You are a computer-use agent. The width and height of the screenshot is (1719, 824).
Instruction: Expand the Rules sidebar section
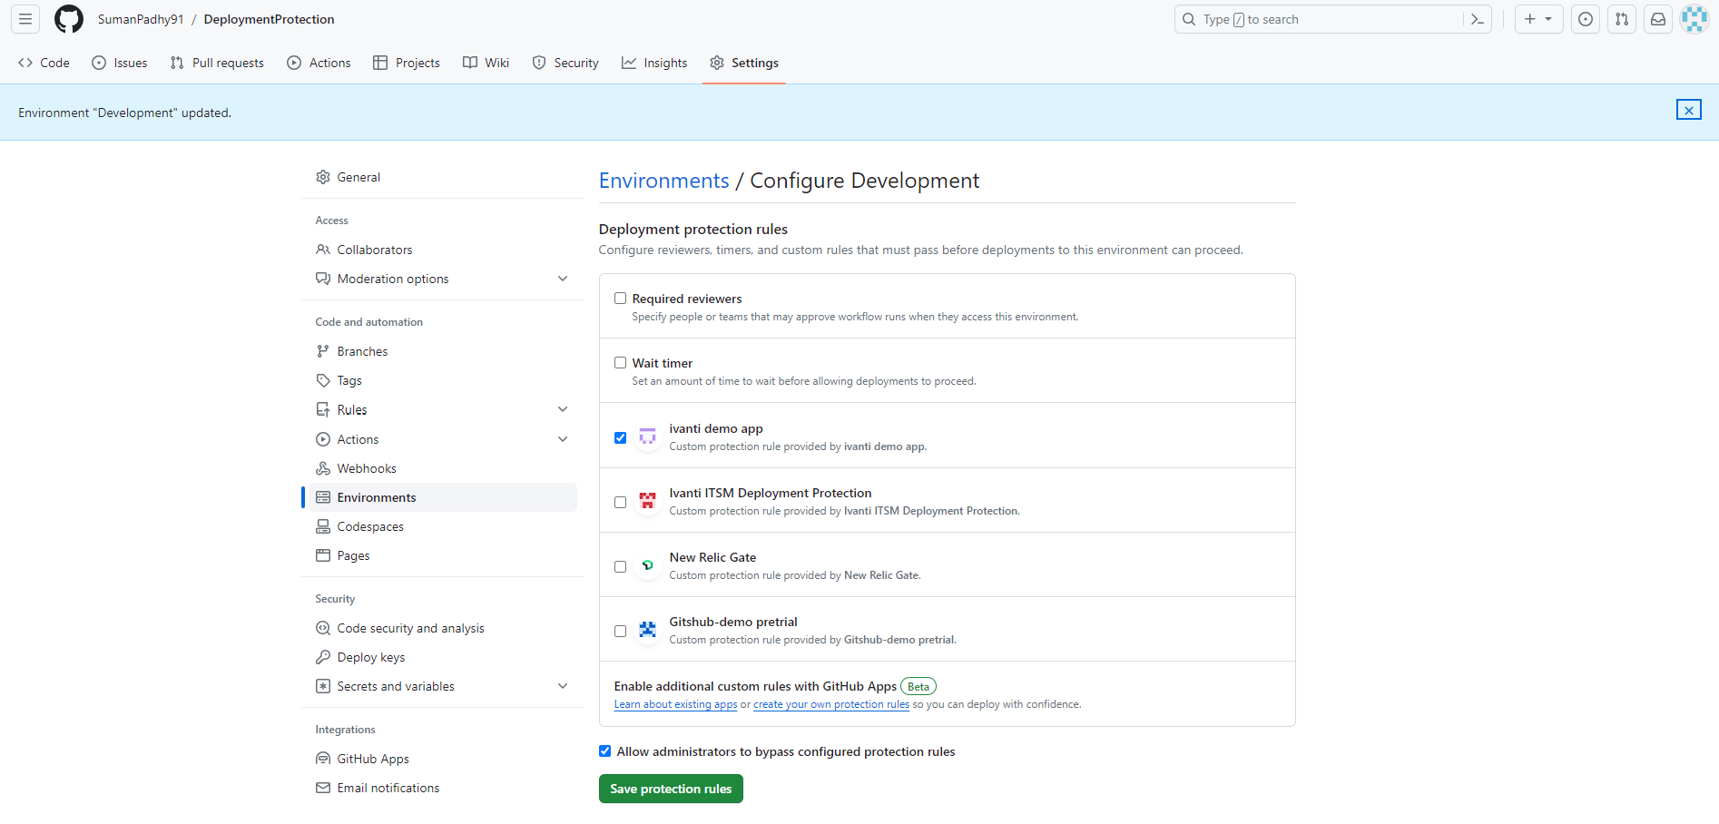tap(563, 409)
